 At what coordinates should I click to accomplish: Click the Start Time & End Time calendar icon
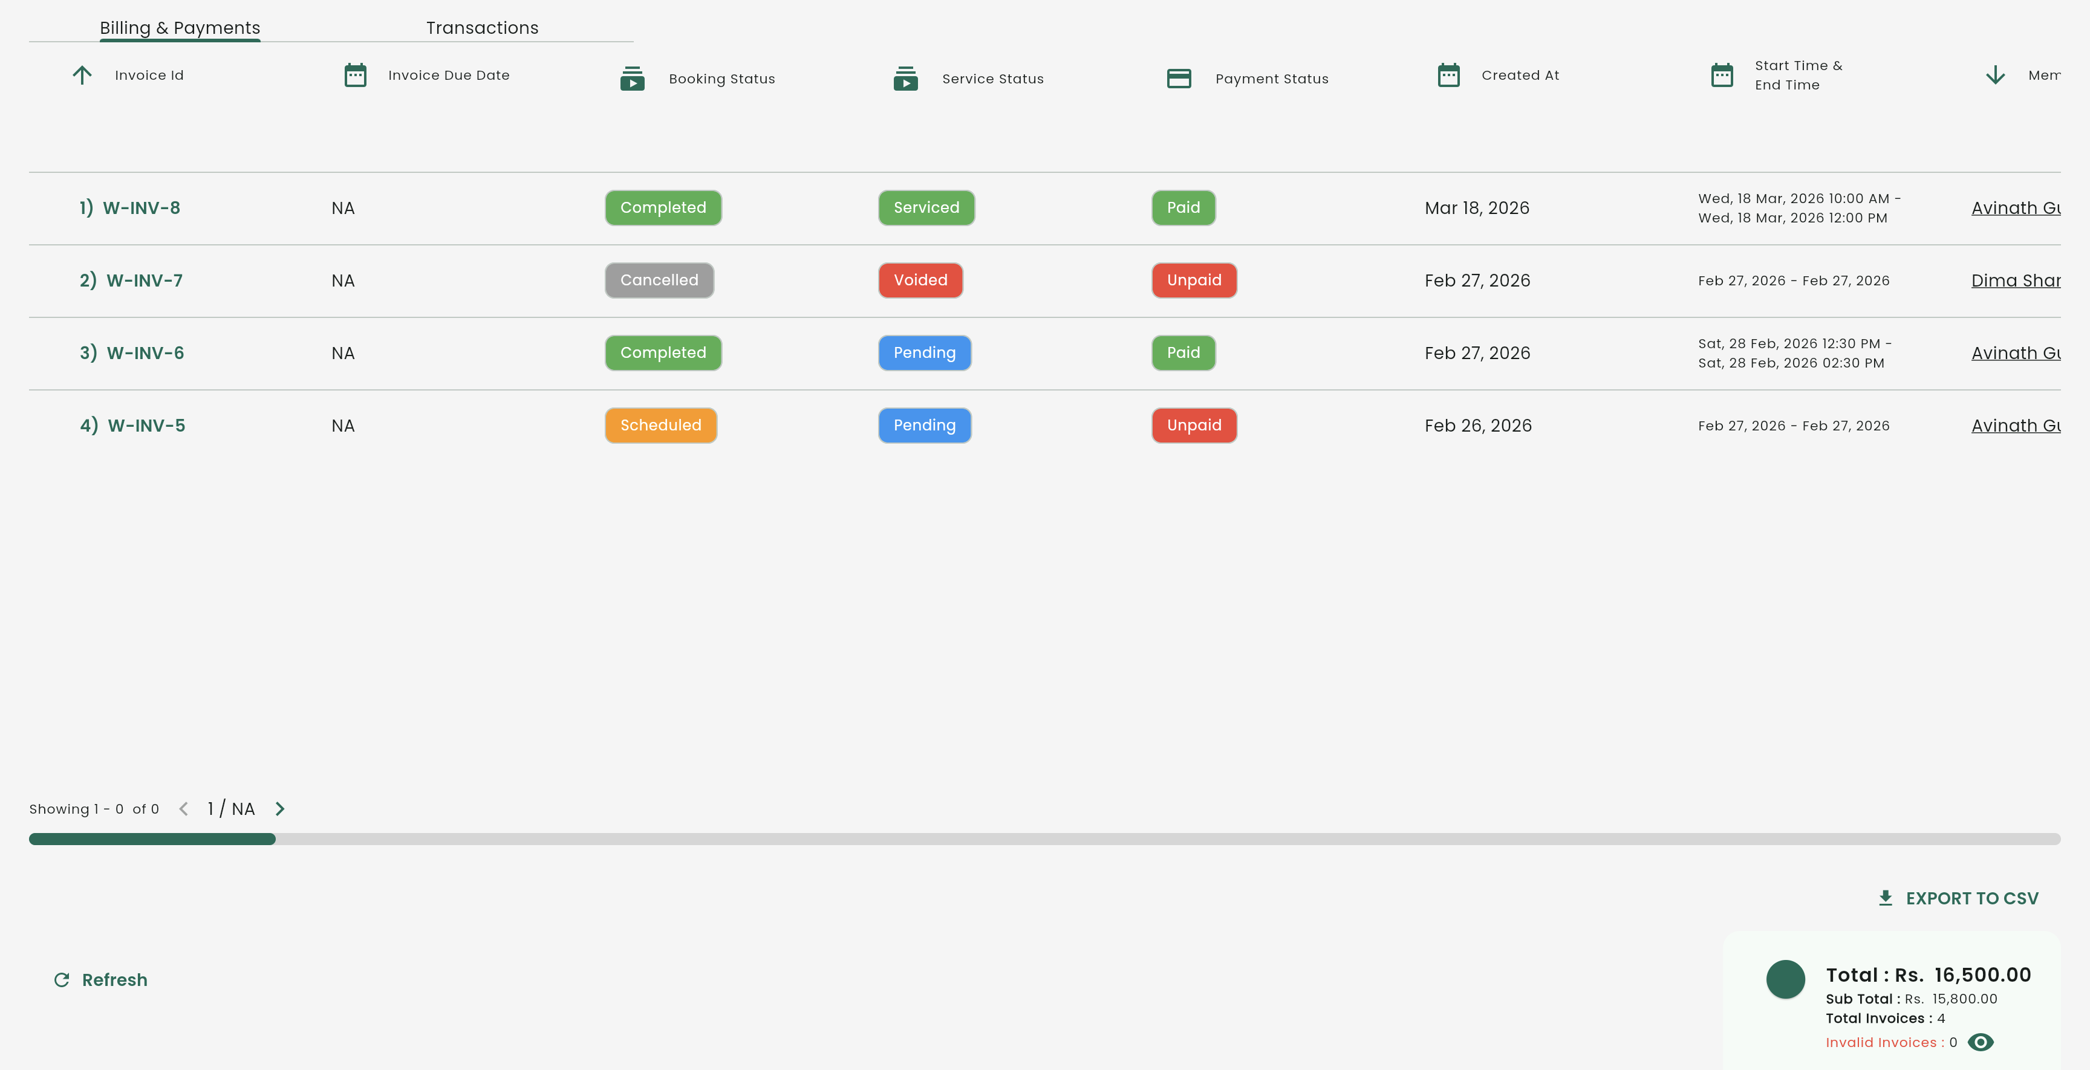tap(1722, 76)
